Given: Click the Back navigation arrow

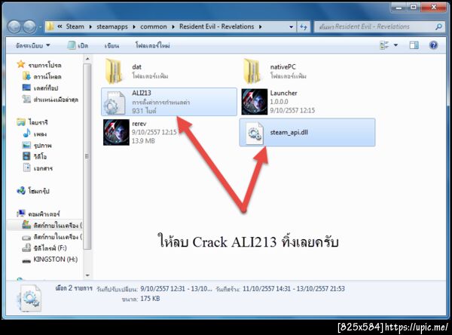Looking at the screenshot, I should tap(14, 27).
